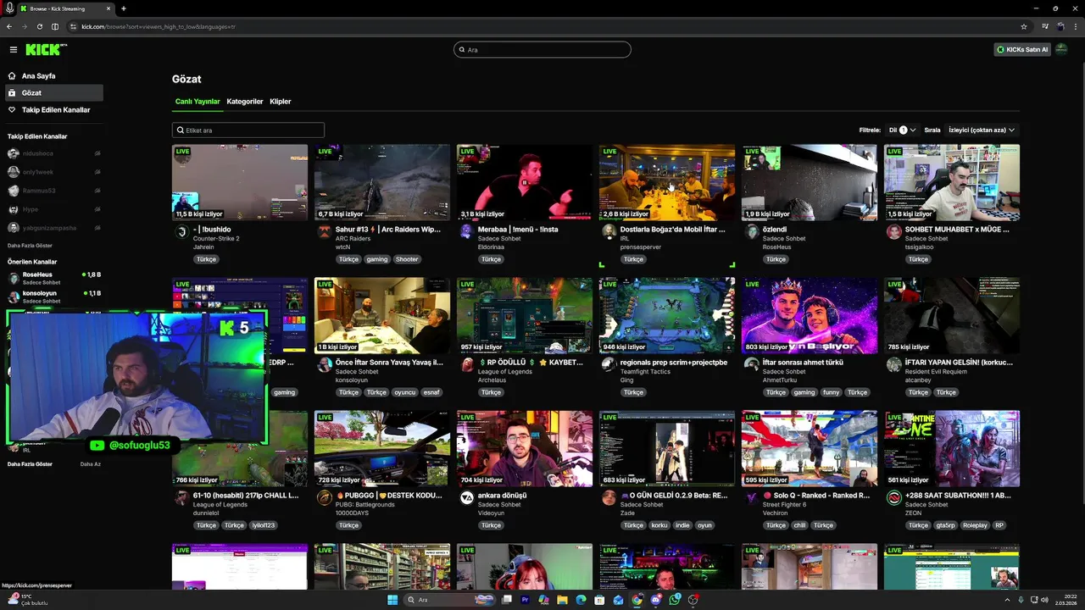Click Daha Fazla Göster under followed channels
Screen dimensions: 1085x610
pos(30,246)
